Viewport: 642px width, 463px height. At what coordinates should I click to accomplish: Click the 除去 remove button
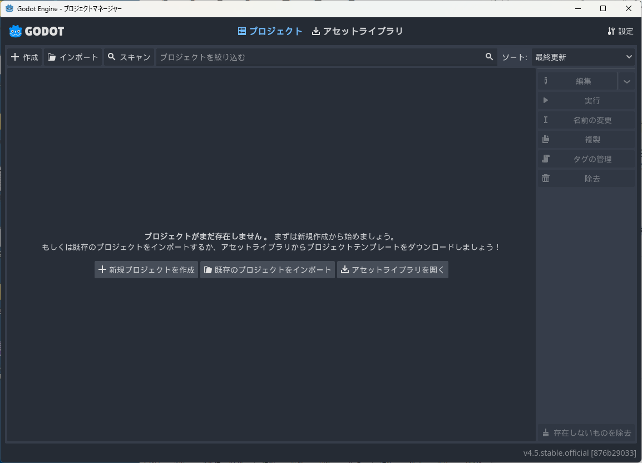586,178
